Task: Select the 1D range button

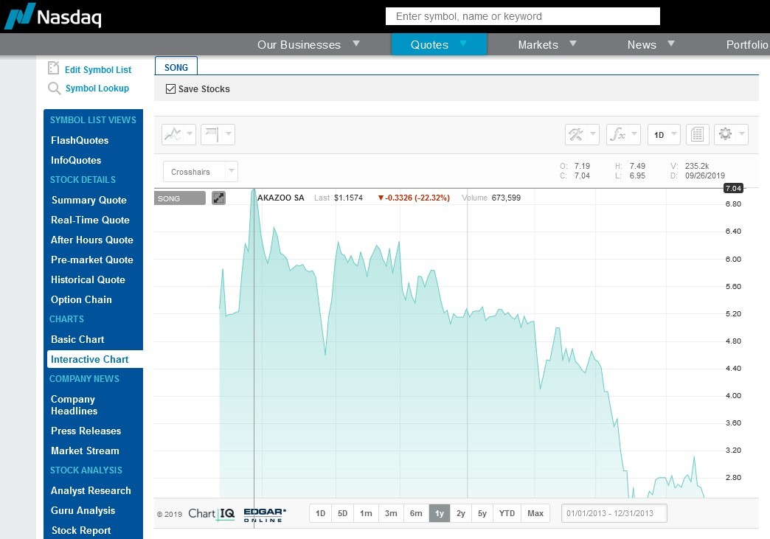Action: pos(320,513)
